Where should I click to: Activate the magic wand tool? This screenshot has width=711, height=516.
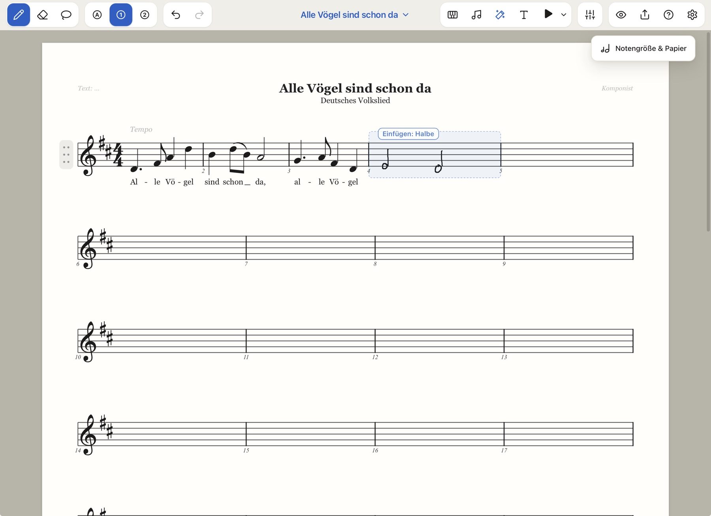(500, 15)
